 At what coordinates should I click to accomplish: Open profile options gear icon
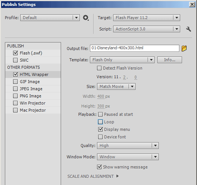click(86, 18)
